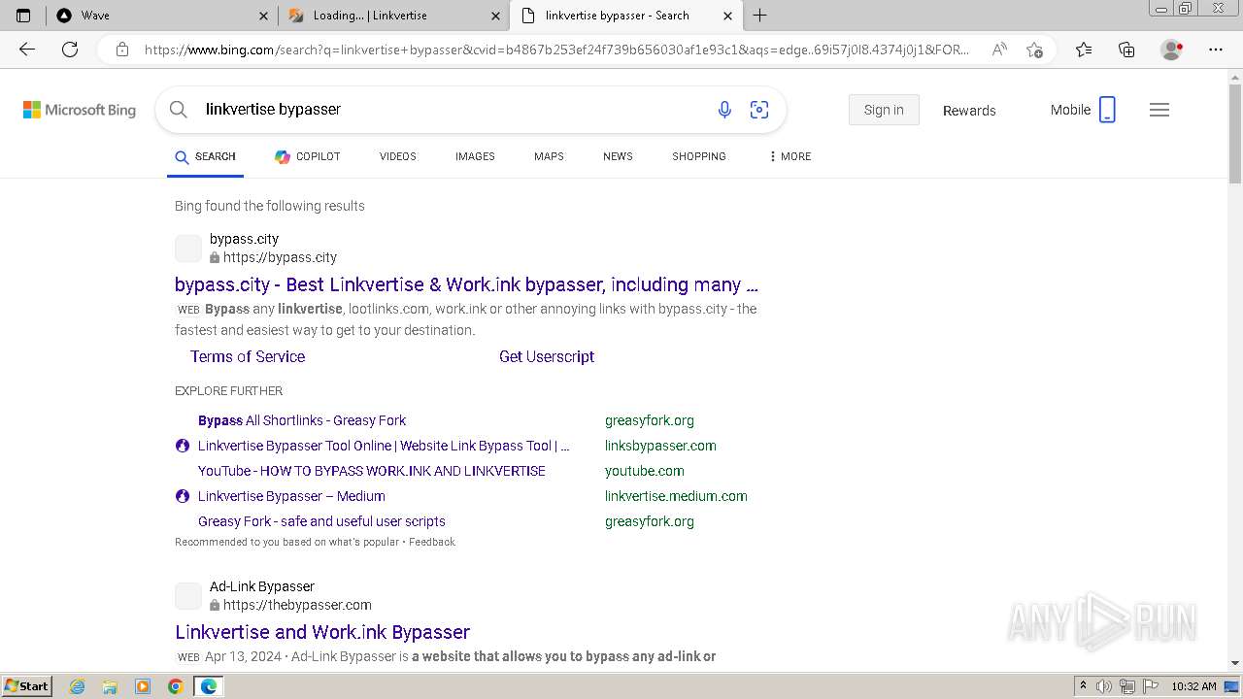This screenshot has width=1243, height=699.
Task: Open the Windows Start button
Action: pos(27,686)
